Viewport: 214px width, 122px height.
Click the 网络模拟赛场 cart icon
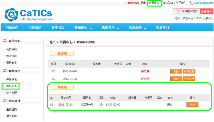(x=178, y=11)
